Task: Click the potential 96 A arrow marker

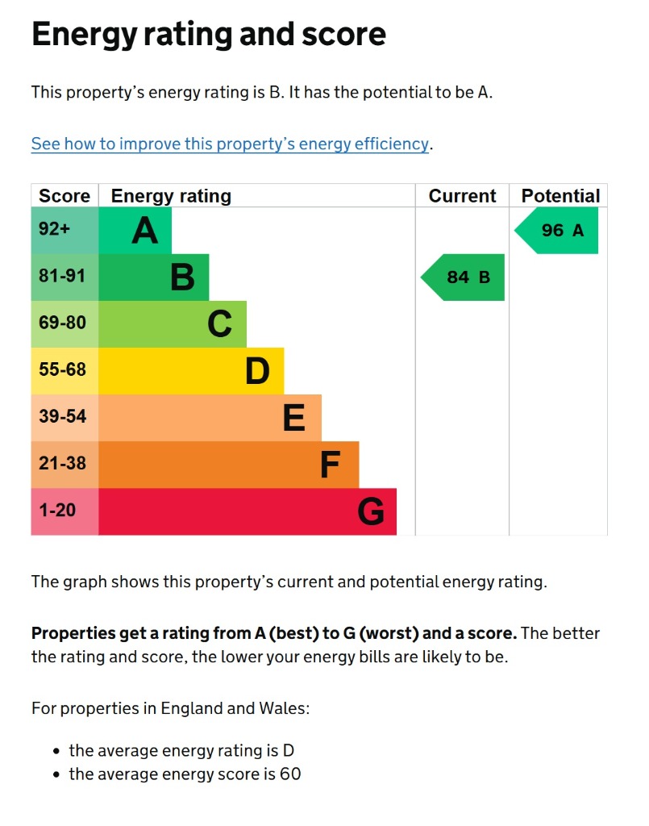Action: [559, 231]
